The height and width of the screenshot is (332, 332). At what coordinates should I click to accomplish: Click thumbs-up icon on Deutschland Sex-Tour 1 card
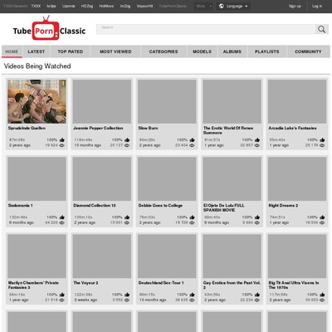point(192,295)
